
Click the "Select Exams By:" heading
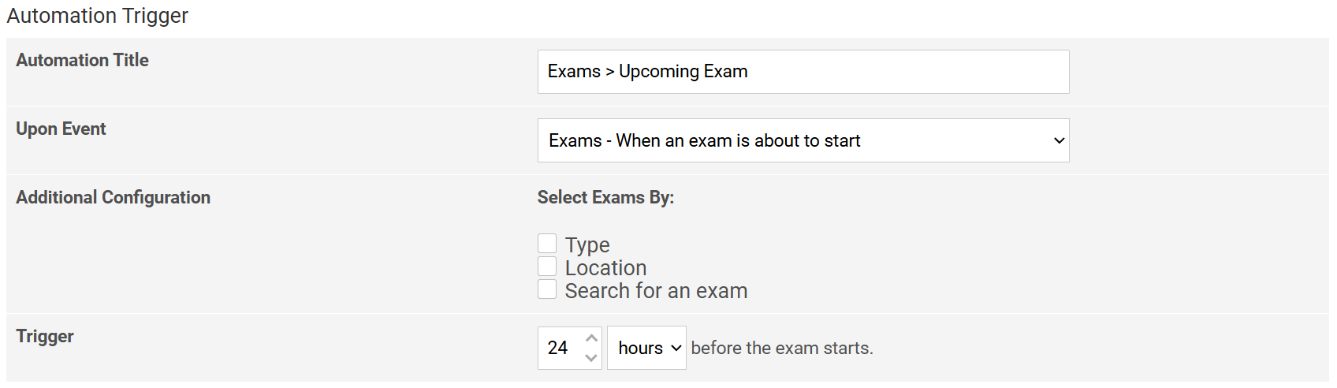coord(605,197)
